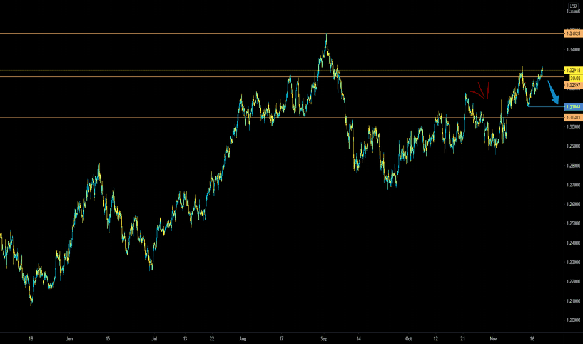Click the Nov label on time axis

pos(494,339)
